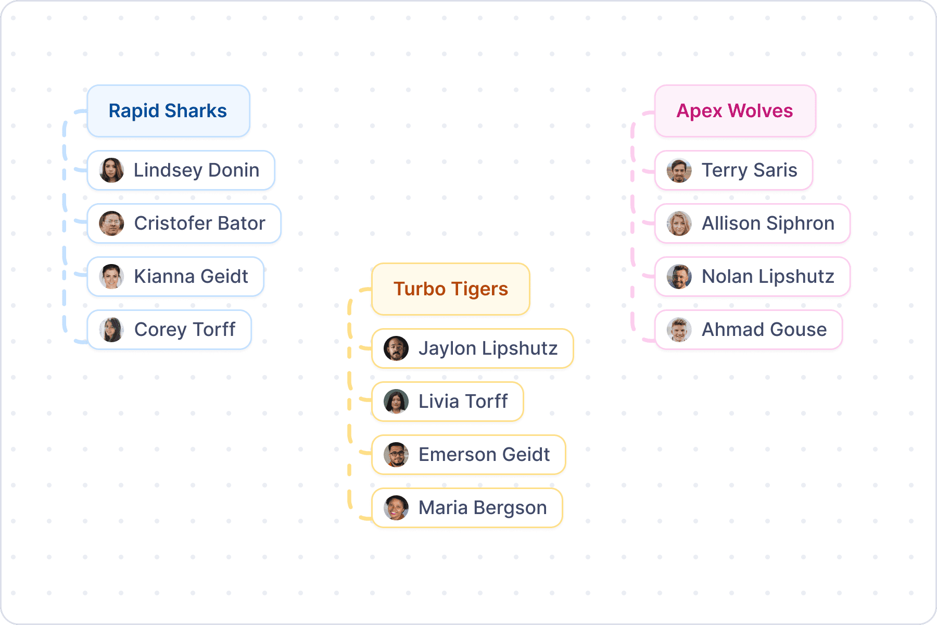Click Emerson Geidt's avatar with glasses
Image resolution: width=937 pixels, height=625 pixels.
(396, 455)
